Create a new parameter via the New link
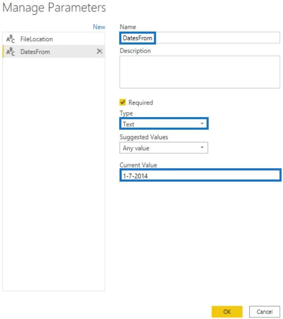 pos(99,27)
